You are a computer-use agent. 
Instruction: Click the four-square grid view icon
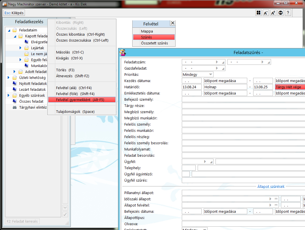coord(258,13)
